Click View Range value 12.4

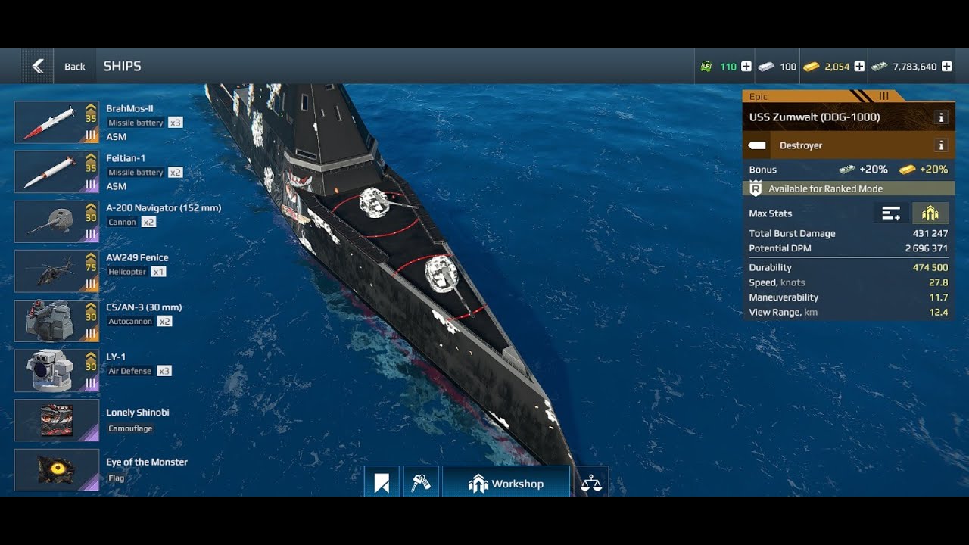click(x=939, y=312)
